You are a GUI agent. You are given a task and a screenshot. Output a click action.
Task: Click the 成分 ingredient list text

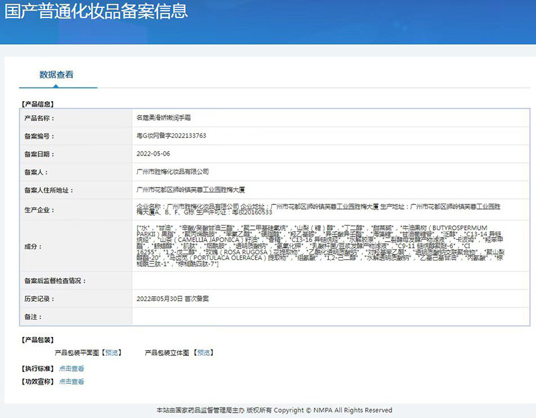pos(320,246)
